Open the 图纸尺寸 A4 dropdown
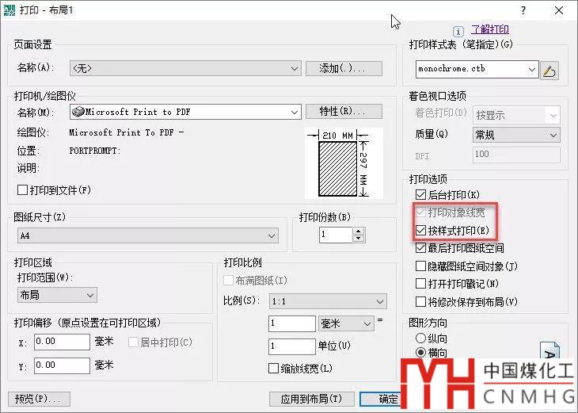The width and height of the screenshot is (578, 413). [148, 235]
